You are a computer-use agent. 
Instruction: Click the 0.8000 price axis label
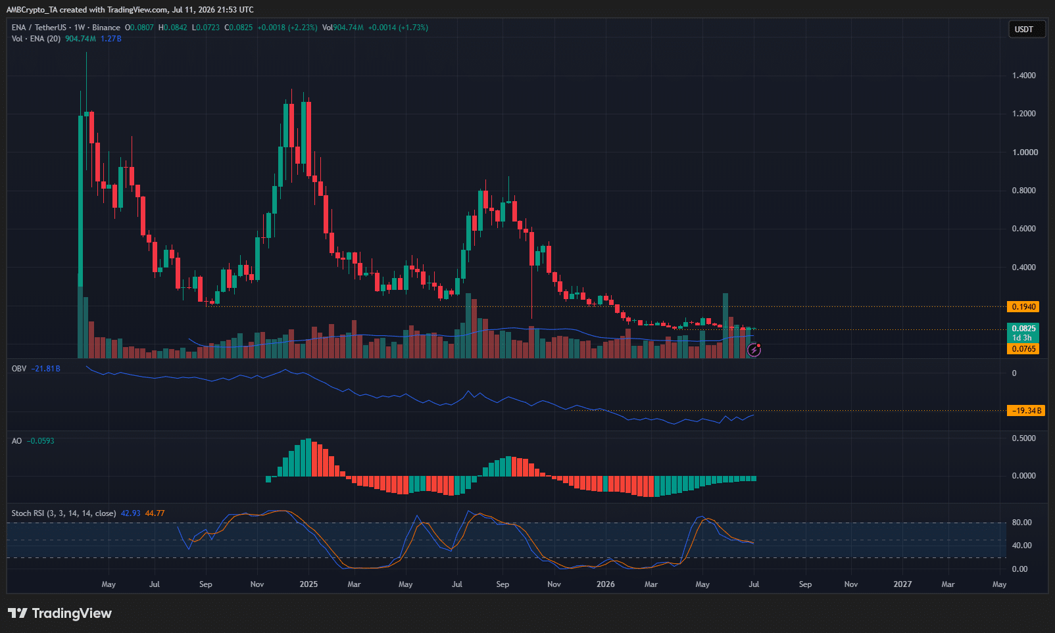pyautogui.click(x=1024, y=191)
